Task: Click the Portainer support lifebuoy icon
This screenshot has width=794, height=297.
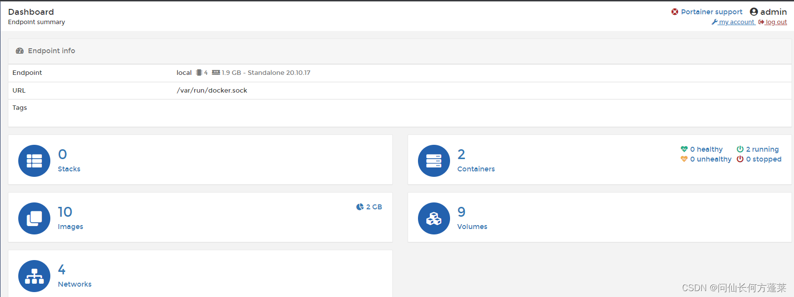Action: (x=675, y=12)
